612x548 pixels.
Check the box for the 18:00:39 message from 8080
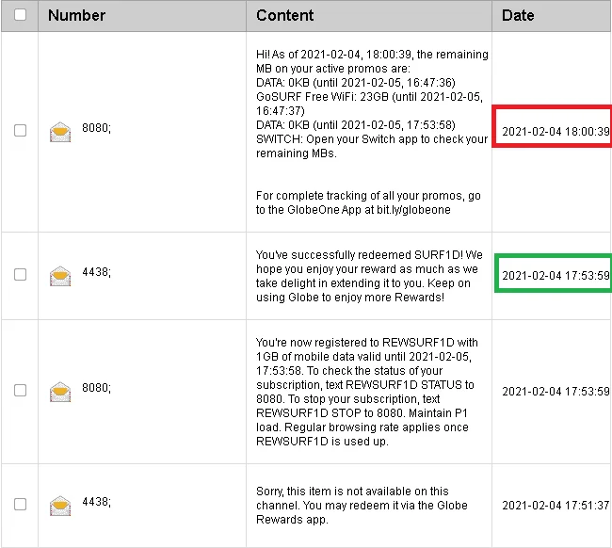[x=20, y=130]
